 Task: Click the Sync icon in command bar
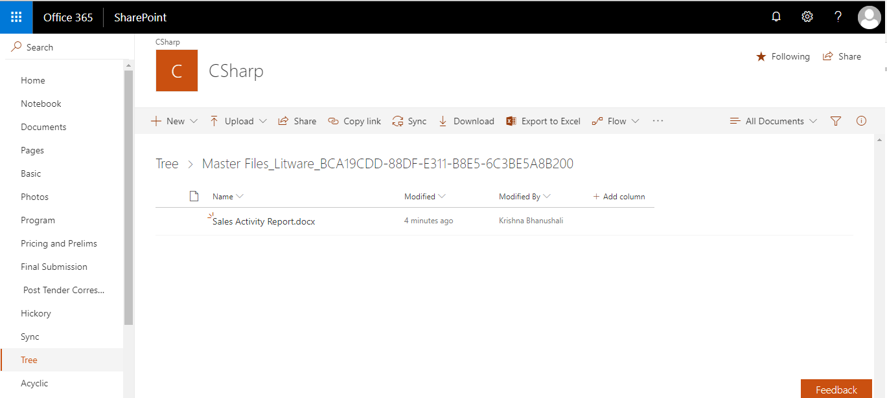[x=398, y=121]
